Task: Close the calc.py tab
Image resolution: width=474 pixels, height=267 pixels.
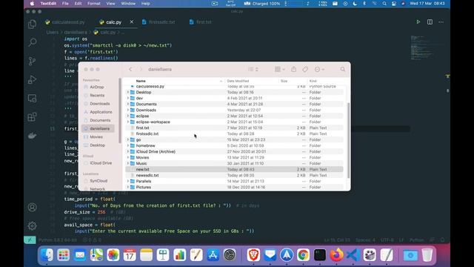Action: [x=132, y=22]
